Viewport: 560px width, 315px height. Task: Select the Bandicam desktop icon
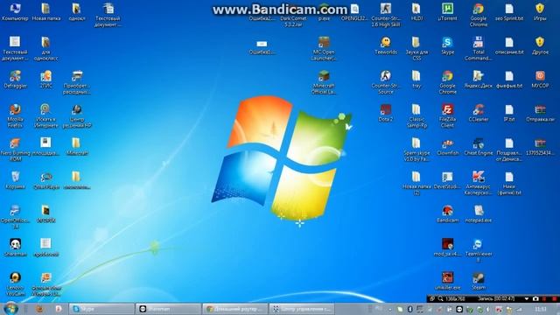point(447,213)
